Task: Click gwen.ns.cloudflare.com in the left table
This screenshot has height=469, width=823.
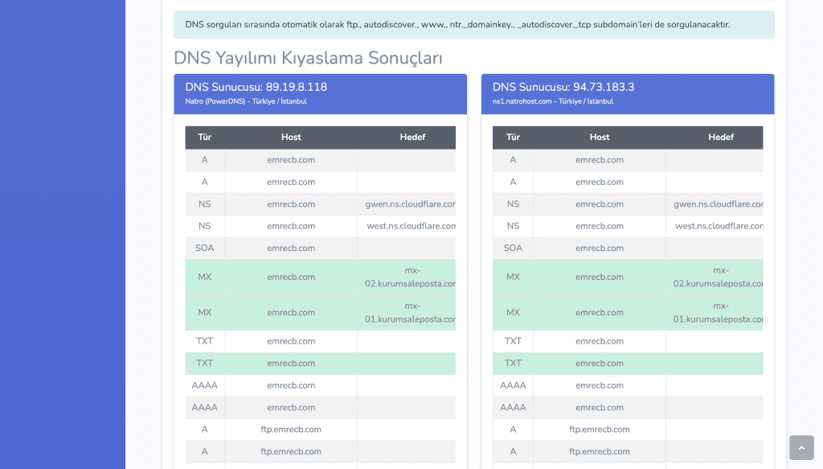Action: pyautogui.click(x=410, y=204)
